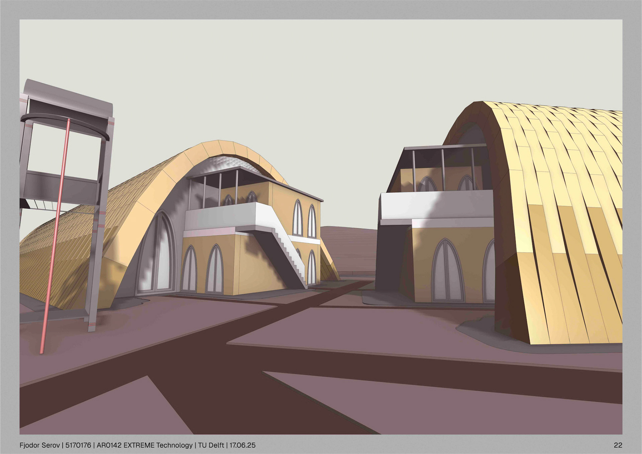642x454 pixels.
Task: Click the student number 5170176 in footer
Action: [x=78, y=445]
